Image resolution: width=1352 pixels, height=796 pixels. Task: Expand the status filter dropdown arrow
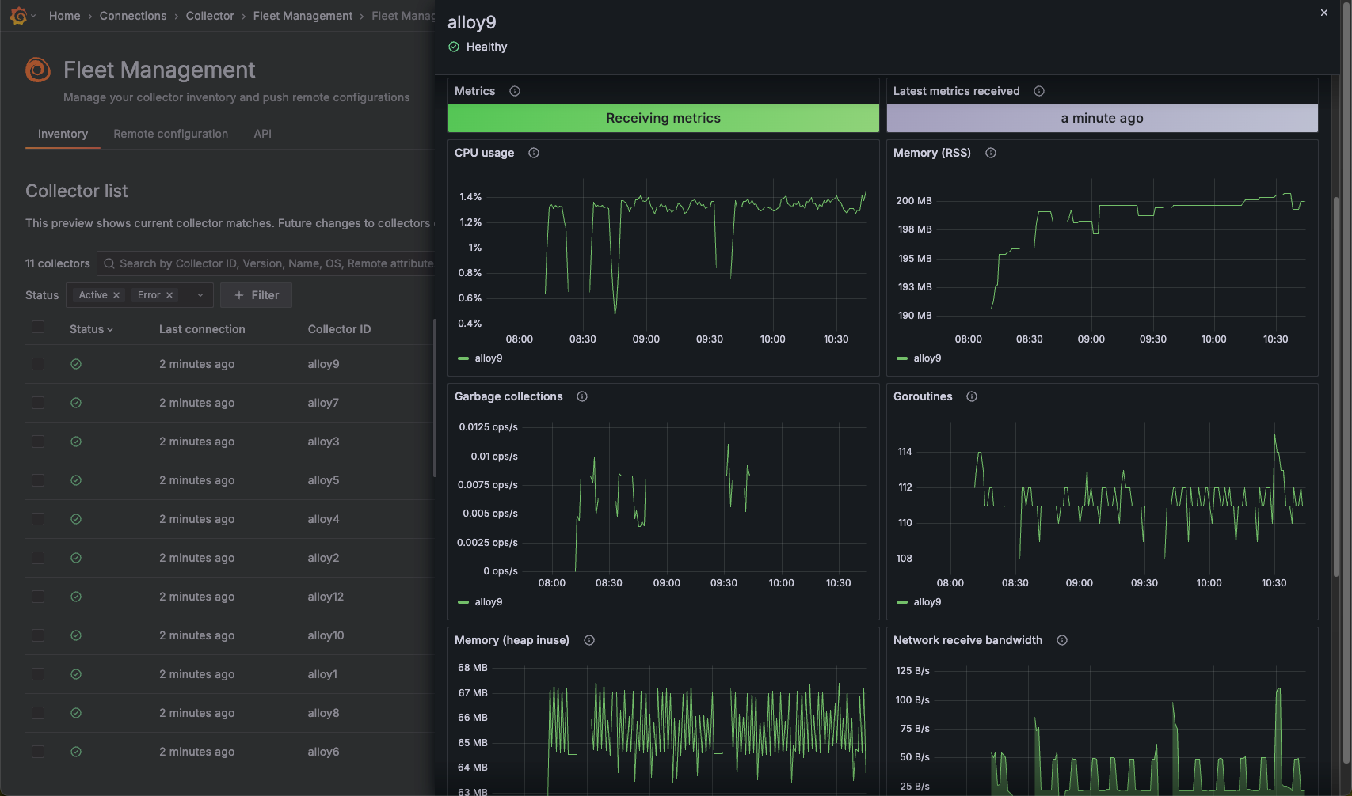point(200,294)
